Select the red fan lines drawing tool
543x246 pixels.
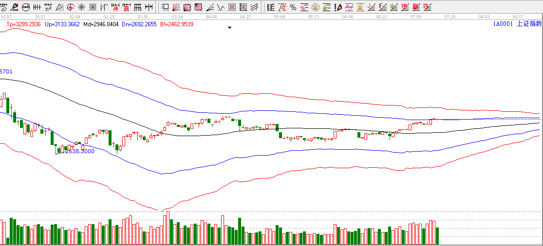point(177,7)
